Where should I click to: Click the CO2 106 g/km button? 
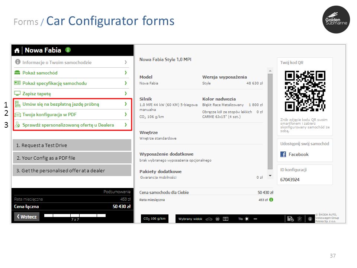pyautogui.click(x=154, y=218)
